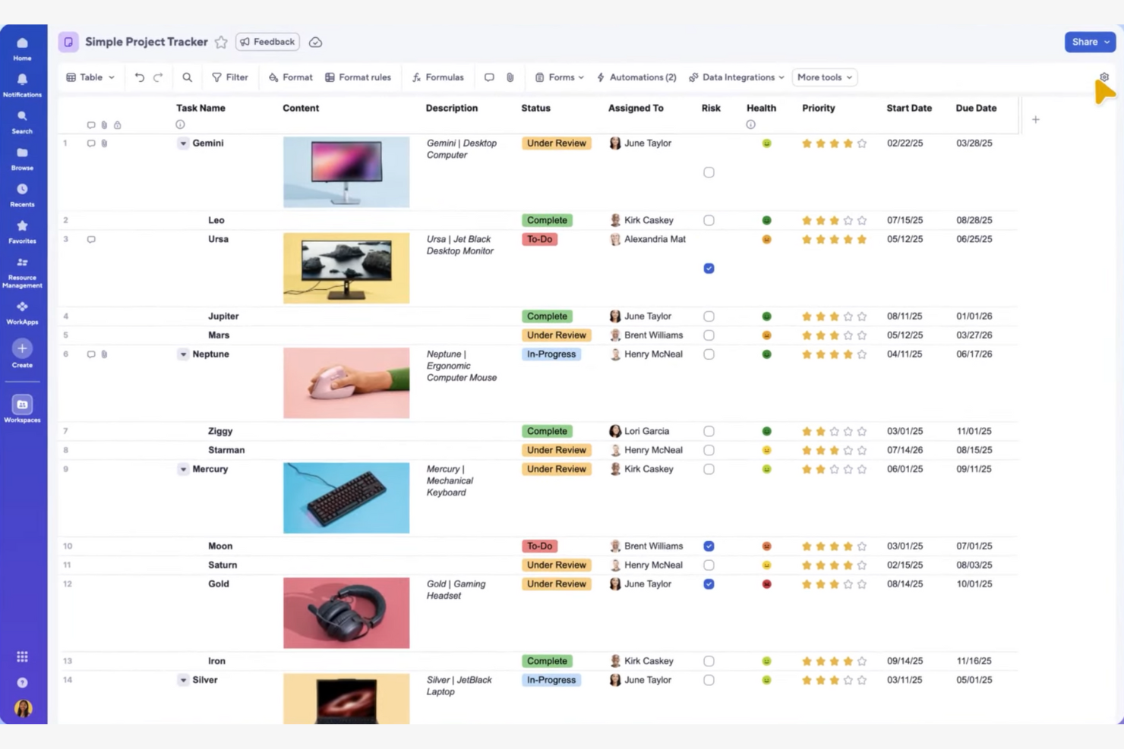The image size is (1124, 749).
Task: Open the Feedback button
Action: coord(267,42)
